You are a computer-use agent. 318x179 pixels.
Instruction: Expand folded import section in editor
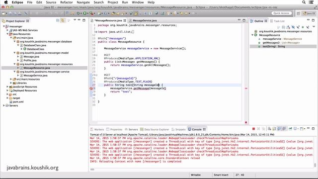click(96, 32)
